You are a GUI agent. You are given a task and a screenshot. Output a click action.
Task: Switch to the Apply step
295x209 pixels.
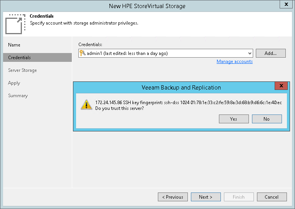point(14,83)
